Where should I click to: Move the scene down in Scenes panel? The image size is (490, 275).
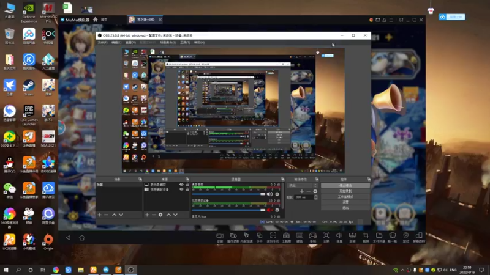click(x=121, y=215)
